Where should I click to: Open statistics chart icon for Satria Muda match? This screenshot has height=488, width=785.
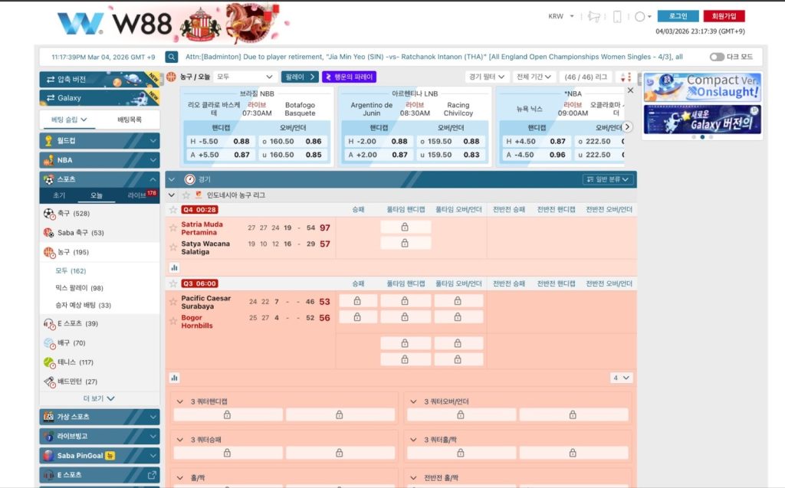click(174, 268)
